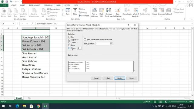Switch to the REVIEW tab
Screen dimensions: 194x109
click(67, 5)
